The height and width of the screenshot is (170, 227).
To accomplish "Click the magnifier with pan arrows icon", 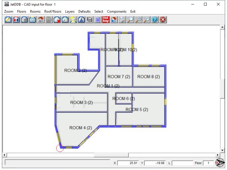I will 139,19.
